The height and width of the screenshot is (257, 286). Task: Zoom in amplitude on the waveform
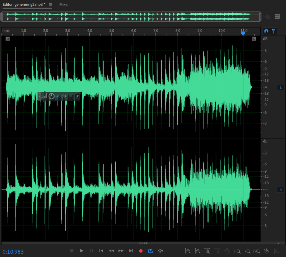click(x=188, y=251)
